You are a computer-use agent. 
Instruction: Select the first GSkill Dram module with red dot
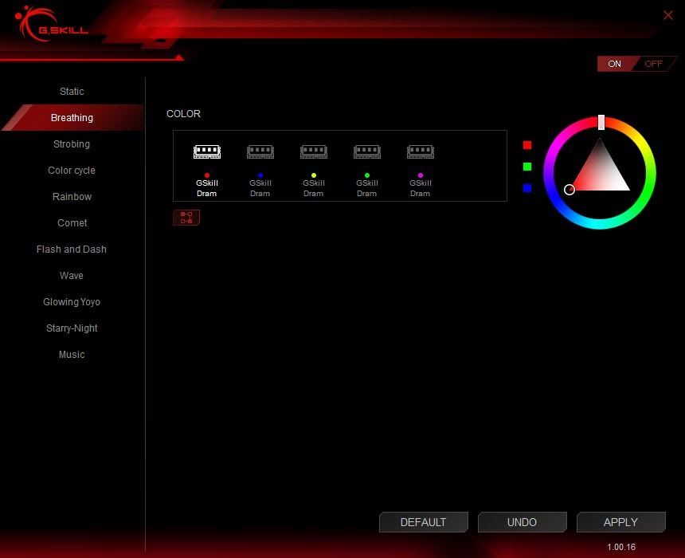tap(206, 170)
